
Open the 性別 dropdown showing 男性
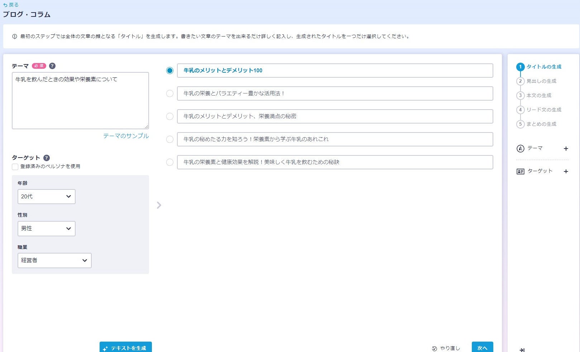pos(47,228)
